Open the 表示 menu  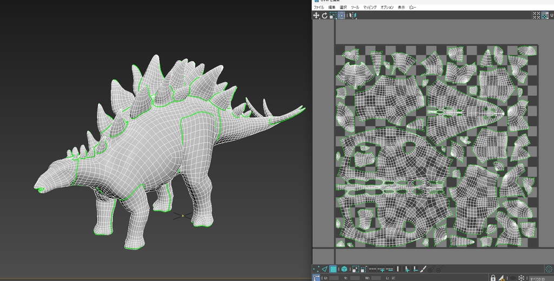pyautogui.click(x=401, y=8)
